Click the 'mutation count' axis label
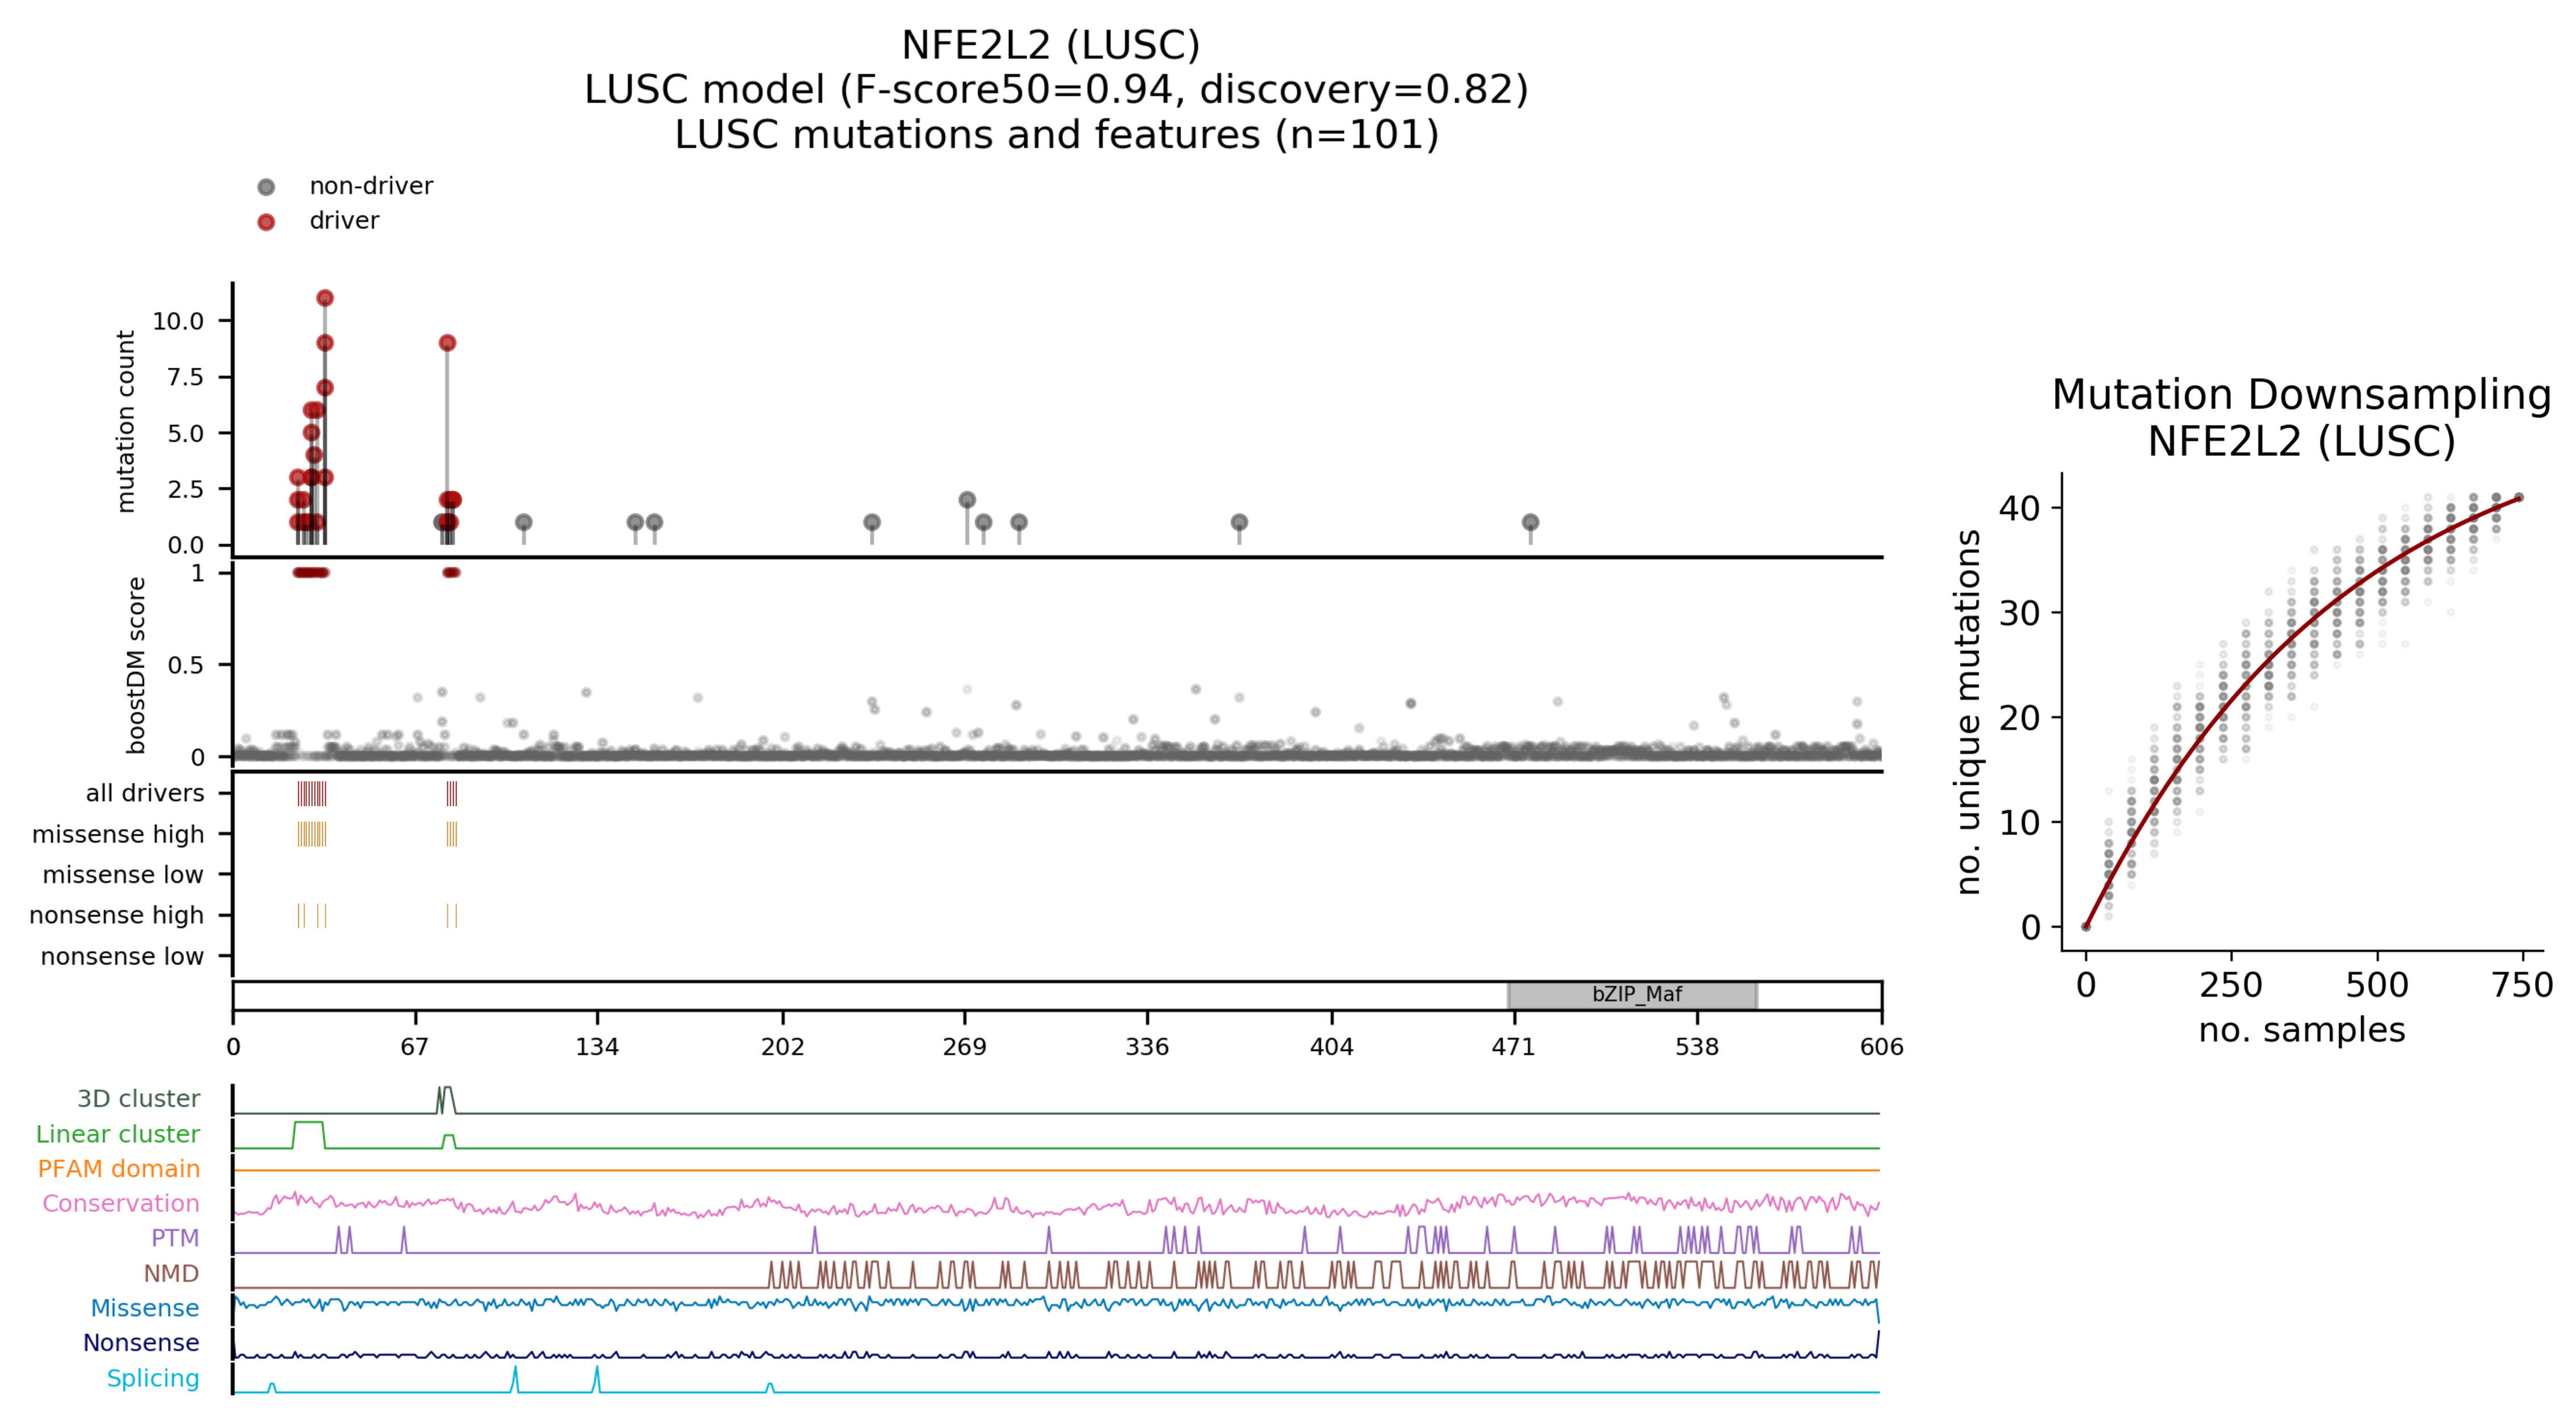 [125, 420]
